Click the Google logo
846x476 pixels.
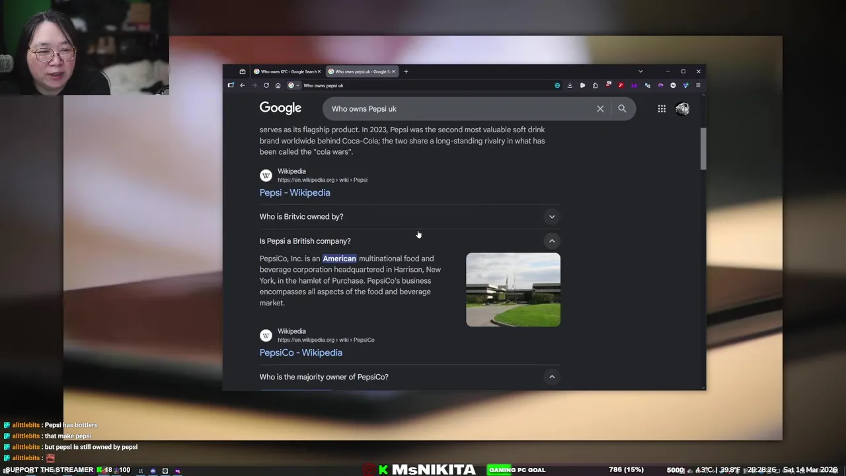(x=280, y=108)
